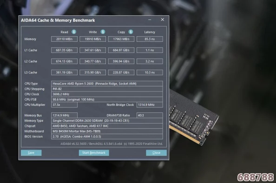
Task: Click the CPU Clock field 3698.2 MHz
Action: [x=107, y=94]
